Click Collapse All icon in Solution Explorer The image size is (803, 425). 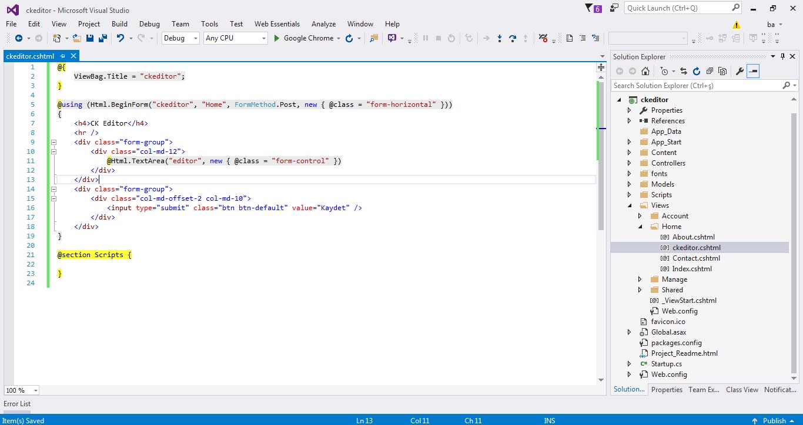coord(710,71)
